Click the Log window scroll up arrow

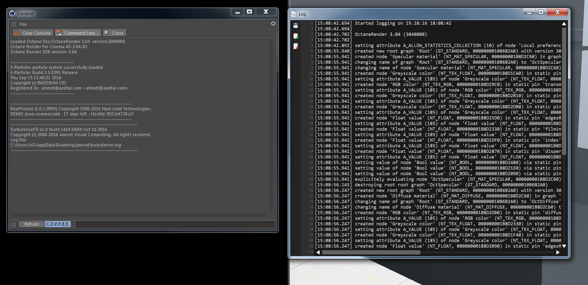564,24
